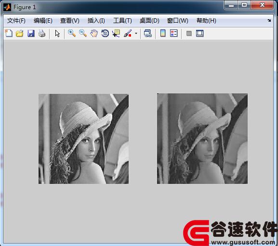Enable the Rotate 3D tool

[105, 33]
